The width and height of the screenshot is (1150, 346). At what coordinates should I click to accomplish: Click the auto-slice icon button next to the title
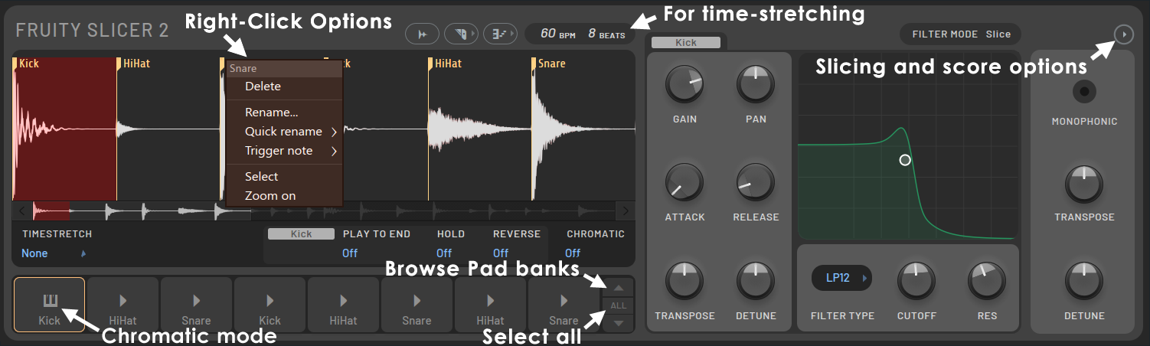[422, 34]
